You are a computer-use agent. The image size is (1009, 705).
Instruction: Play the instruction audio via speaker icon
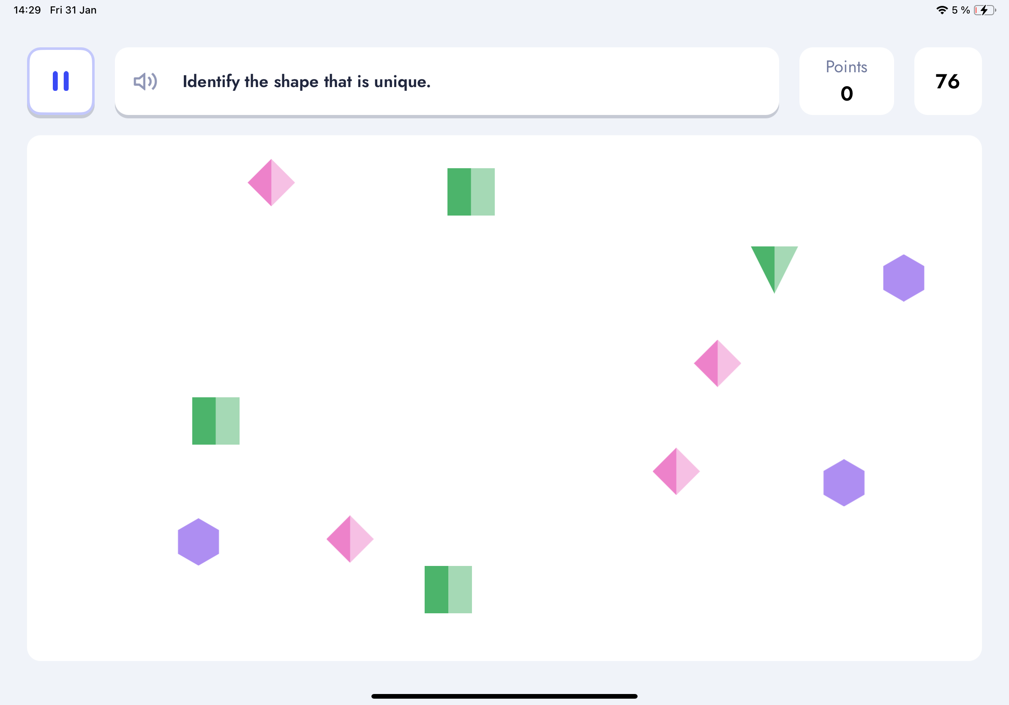[x=145, y=81]
